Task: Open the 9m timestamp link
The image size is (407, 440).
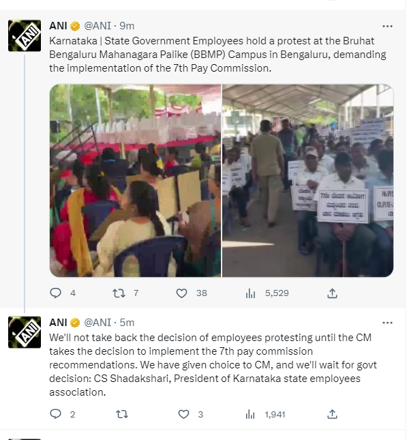Action: point(127,26)
